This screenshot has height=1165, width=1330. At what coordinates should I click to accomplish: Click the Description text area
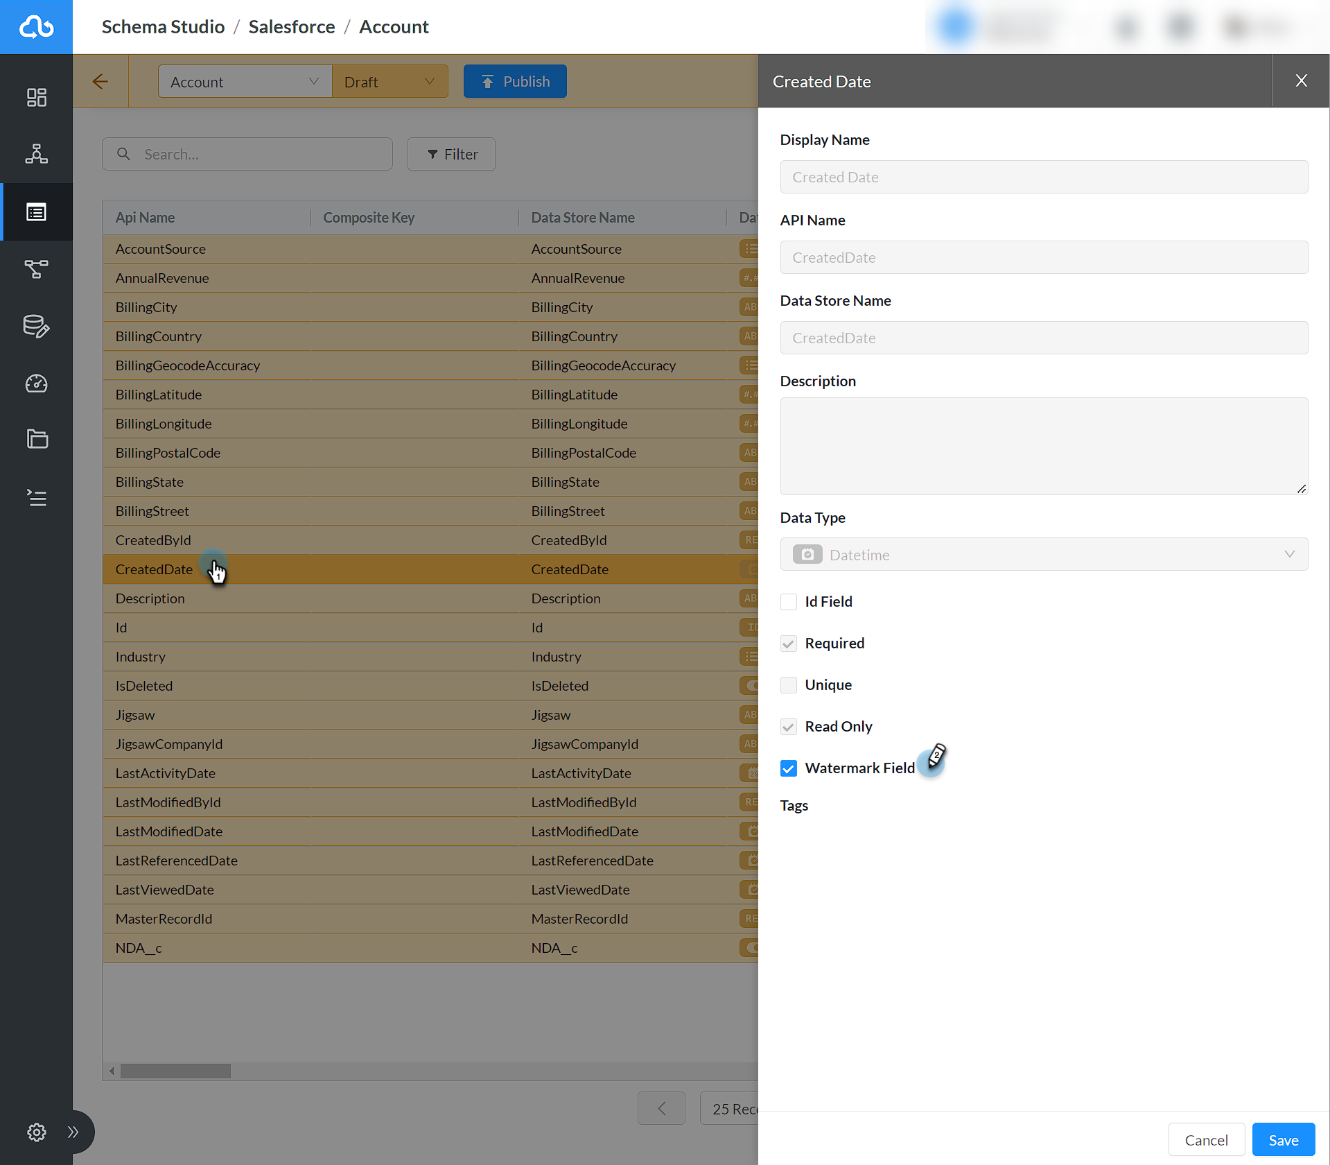tap(1044, 446)
